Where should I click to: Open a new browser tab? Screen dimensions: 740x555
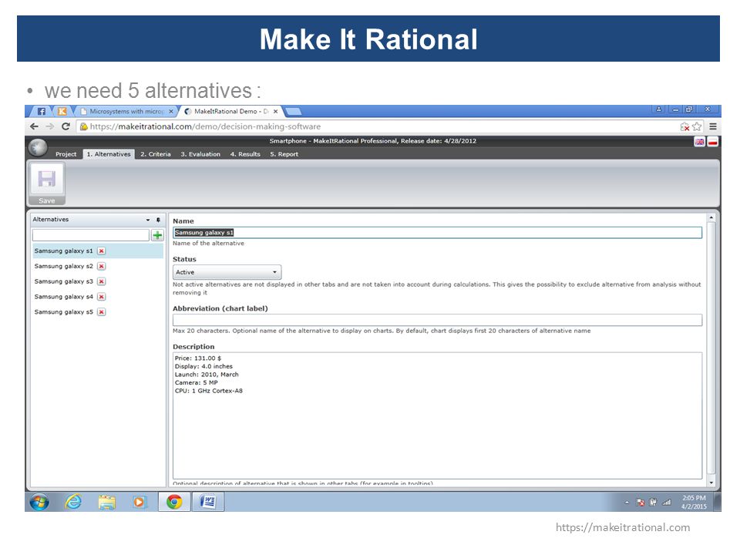(x=293, y=112)
